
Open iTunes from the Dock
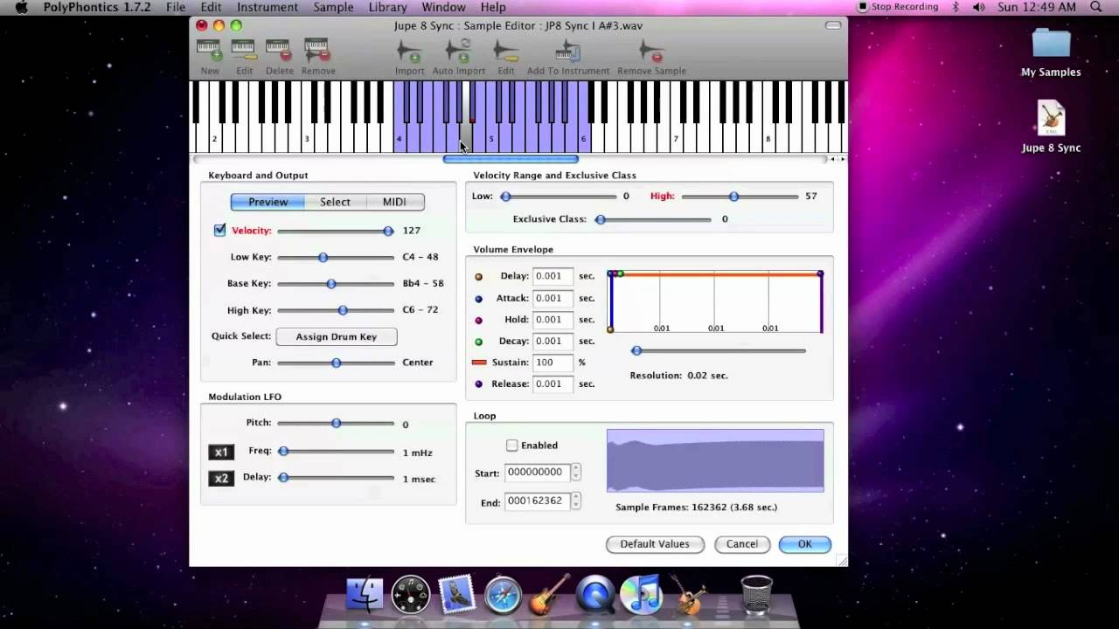coord(641,594)
